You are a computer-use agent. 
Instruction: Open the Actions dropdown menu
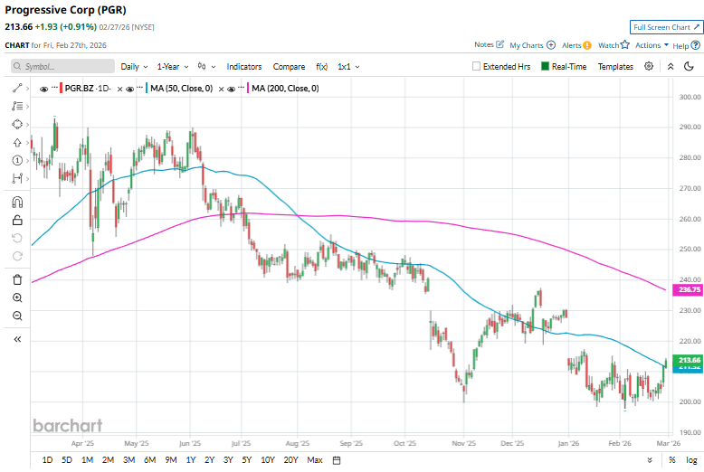pos(652,44)
